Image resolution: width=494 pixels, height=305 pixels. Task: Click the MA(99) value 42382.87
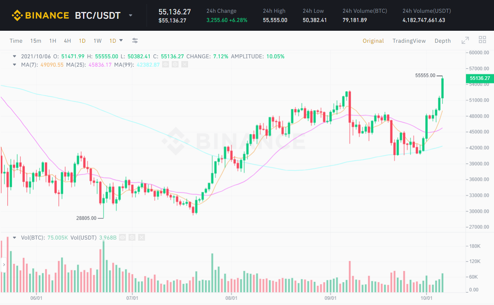[x=148, y=64]
